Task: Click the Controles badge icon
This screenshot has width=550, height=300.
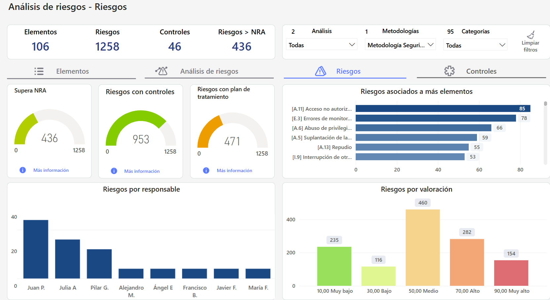Action: pos(450,71)
